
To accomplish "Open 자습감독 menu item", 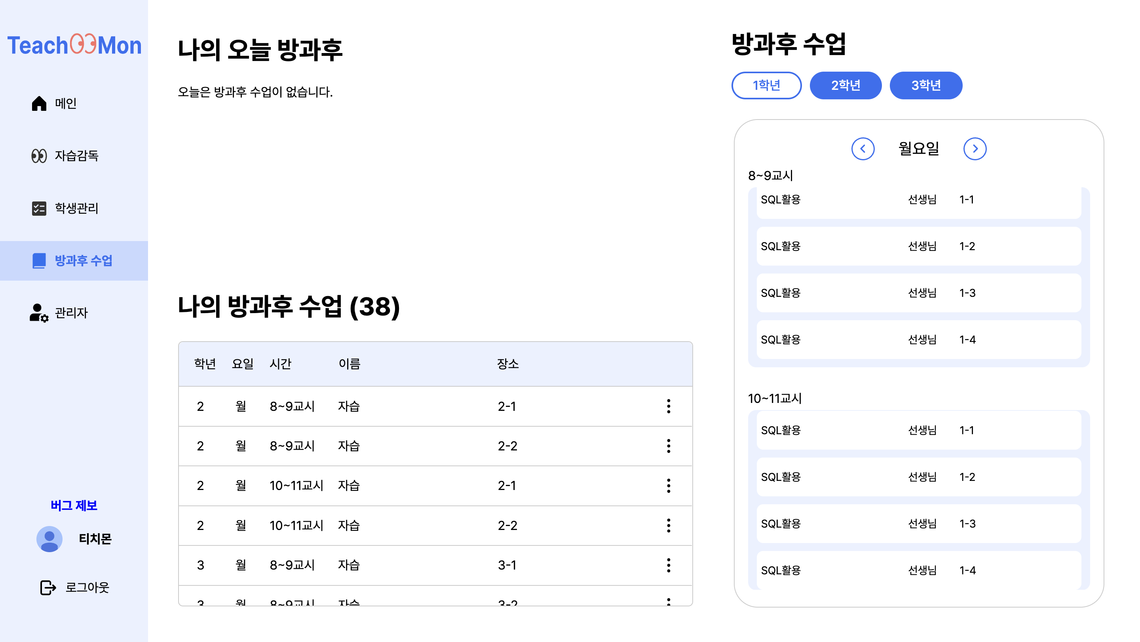I will (x=76, y=156).
